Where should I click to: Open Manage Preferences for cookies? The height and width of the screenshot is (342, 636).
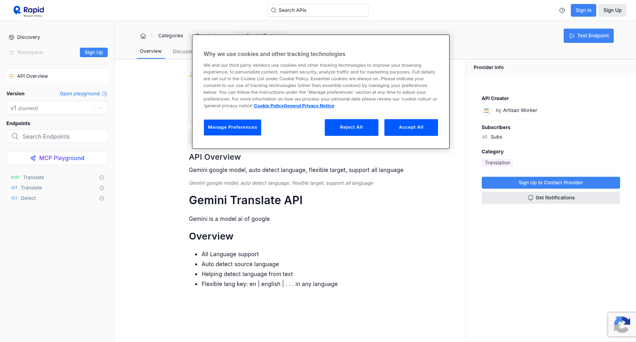point(233,128)
